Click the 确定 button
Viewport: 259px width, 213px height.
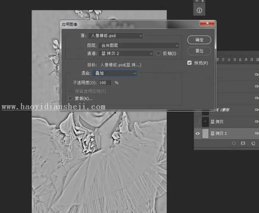click(199, 40)
